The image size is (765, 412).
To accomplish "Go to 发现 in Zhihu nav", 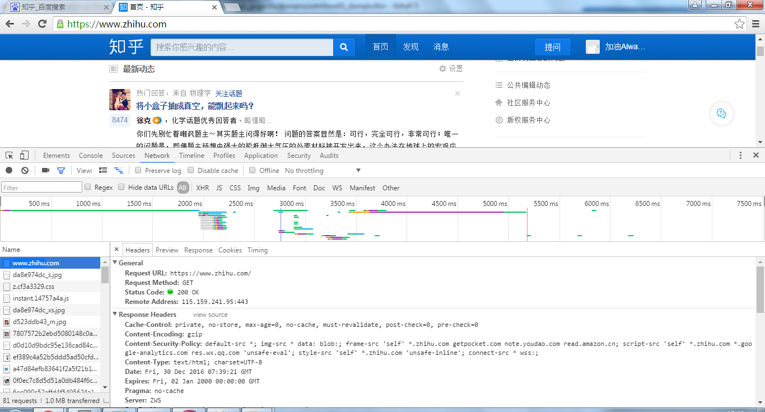I will click(x=411, y=47).
